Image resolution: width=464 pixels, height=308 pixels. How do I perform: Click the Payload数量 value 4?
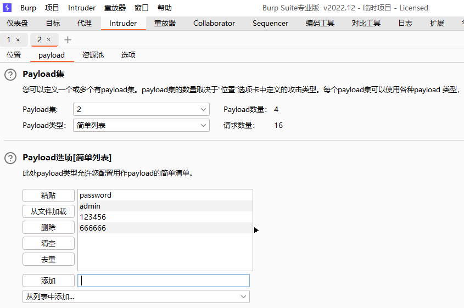click(x=276, y=109)
